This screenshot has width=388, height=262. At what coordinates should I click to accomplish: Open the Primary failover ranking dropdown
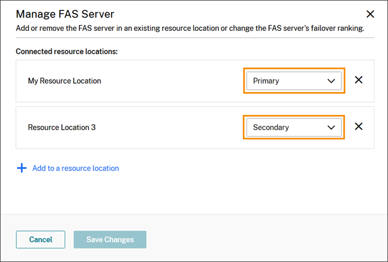coord(293,81)
